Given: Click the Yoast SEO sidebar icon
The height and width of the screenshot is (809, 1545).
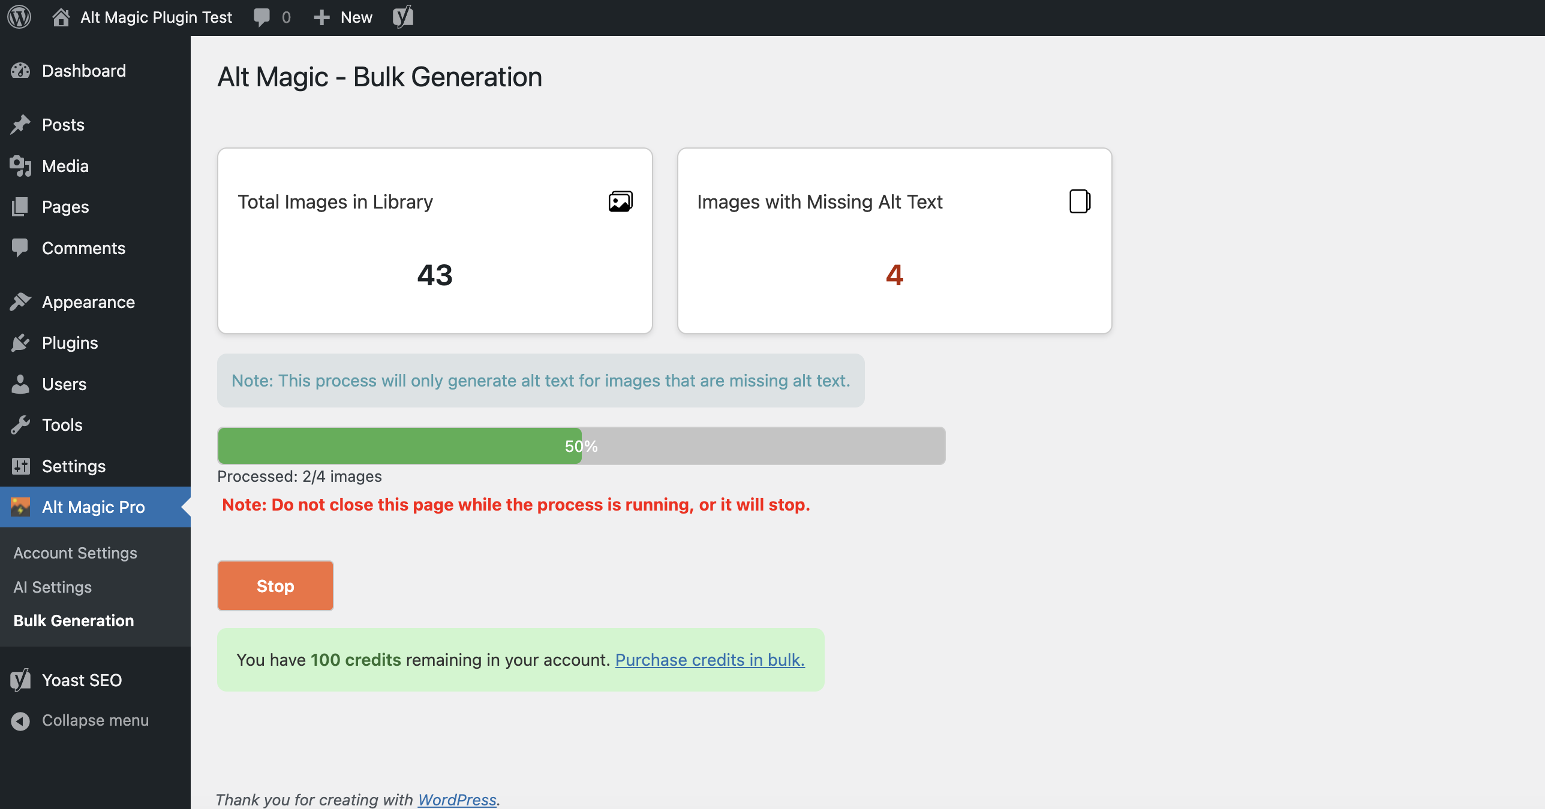Looking at the screenshot, I should tap(19, 680).
